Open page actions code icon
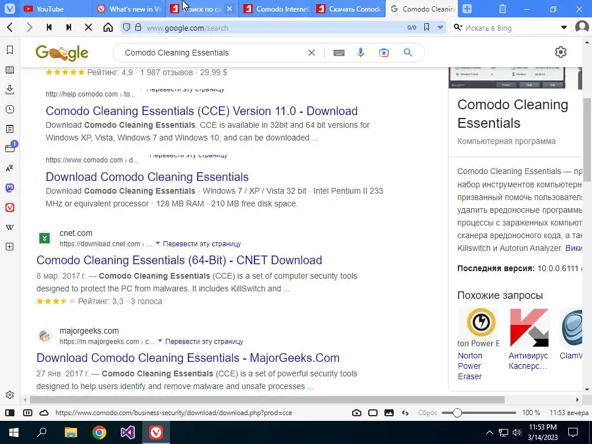Image resolution: width=592 pixels, height=444 pixels. coord(405,413)
